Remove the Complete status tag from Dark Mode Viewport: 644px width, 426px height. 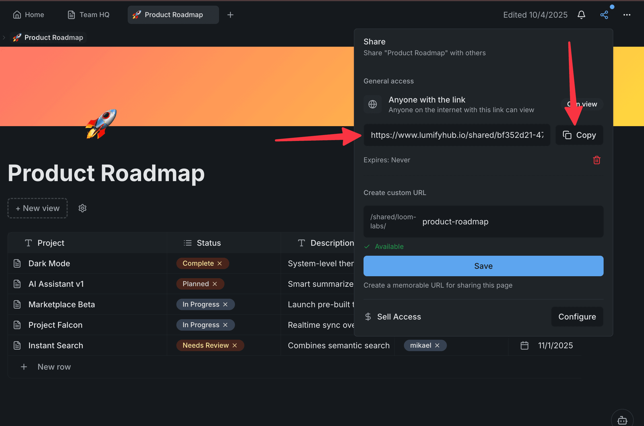220,263
